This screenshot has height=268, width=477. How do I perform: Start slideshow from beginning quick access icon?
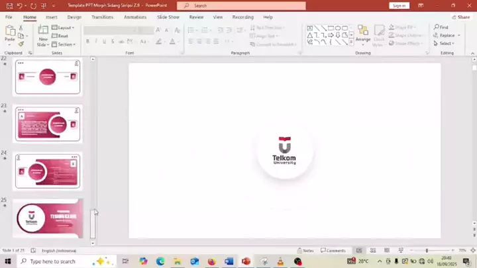pos(44,6)
